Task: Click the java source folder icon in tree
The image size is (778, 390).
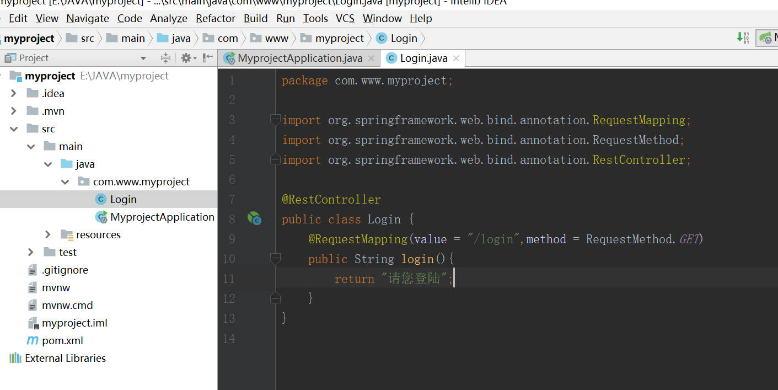Action: coord(67,164)
